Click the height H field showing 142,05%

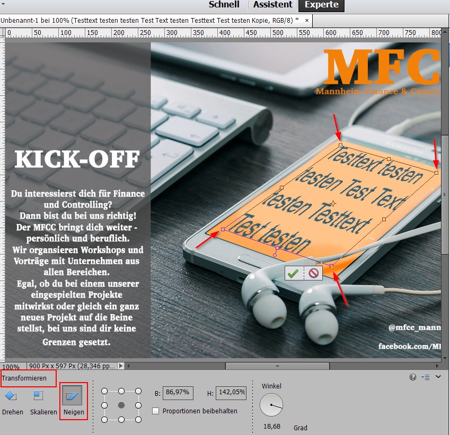click(x=231, y=393)
